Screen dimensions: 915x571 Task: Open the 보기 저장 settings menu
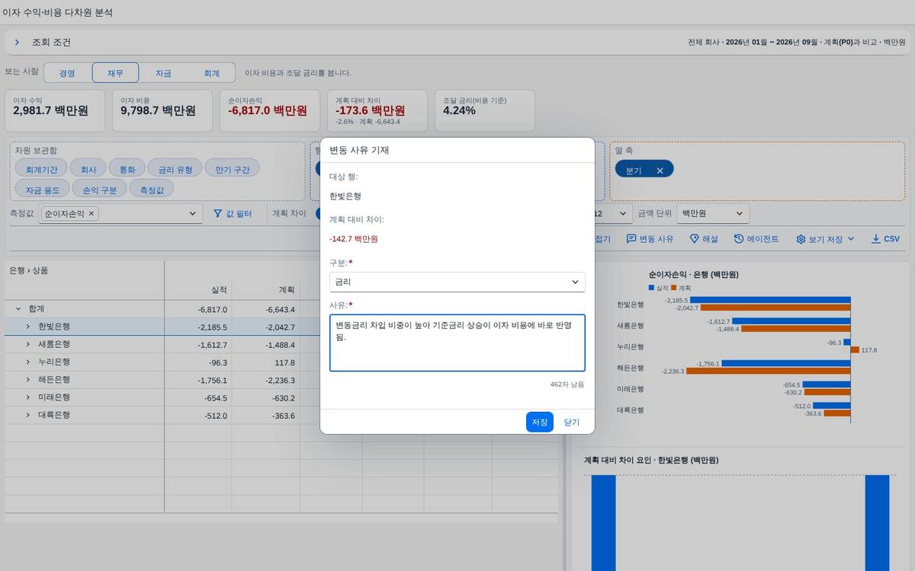826,239
